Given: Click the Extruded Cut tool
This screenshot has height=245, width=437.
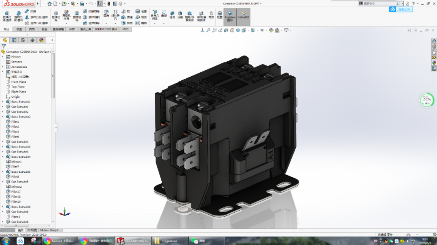Looking at the screenshot, I should 56,17.
